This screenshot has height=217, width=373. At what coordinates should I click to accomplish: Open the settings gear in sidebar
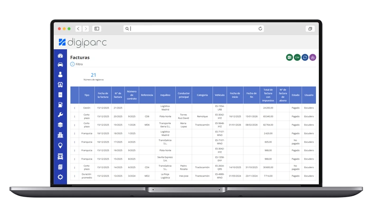pos(60,177)
